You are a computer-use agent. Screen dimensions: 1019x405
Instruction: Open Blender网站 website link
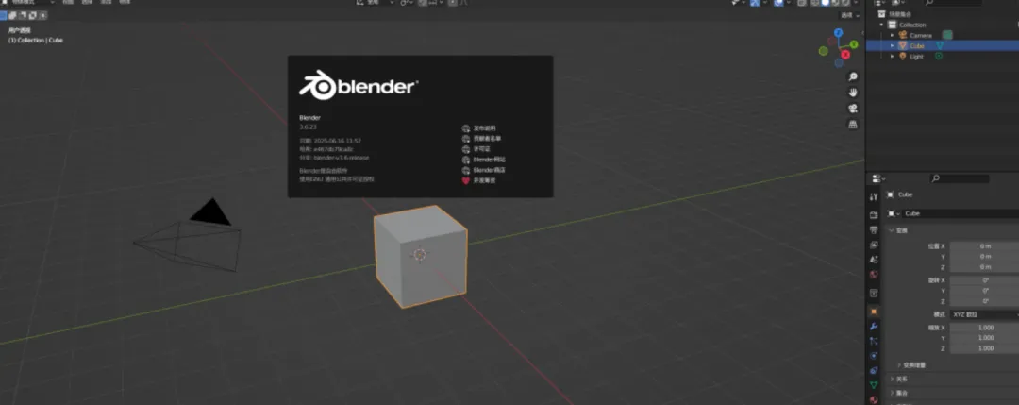tap(483, 160)
